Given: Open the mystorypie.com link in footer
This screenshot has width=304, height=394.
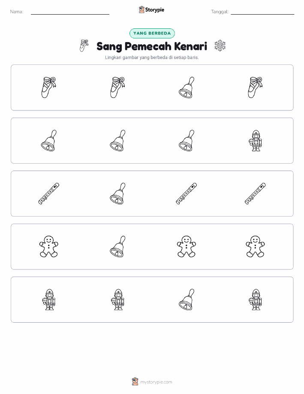Looking at the screenshot, I should coord(156,382).
